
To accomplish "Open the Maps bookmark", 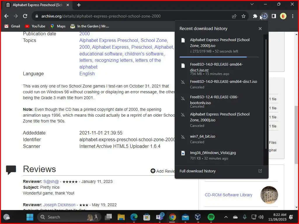I will click(58, 26).
